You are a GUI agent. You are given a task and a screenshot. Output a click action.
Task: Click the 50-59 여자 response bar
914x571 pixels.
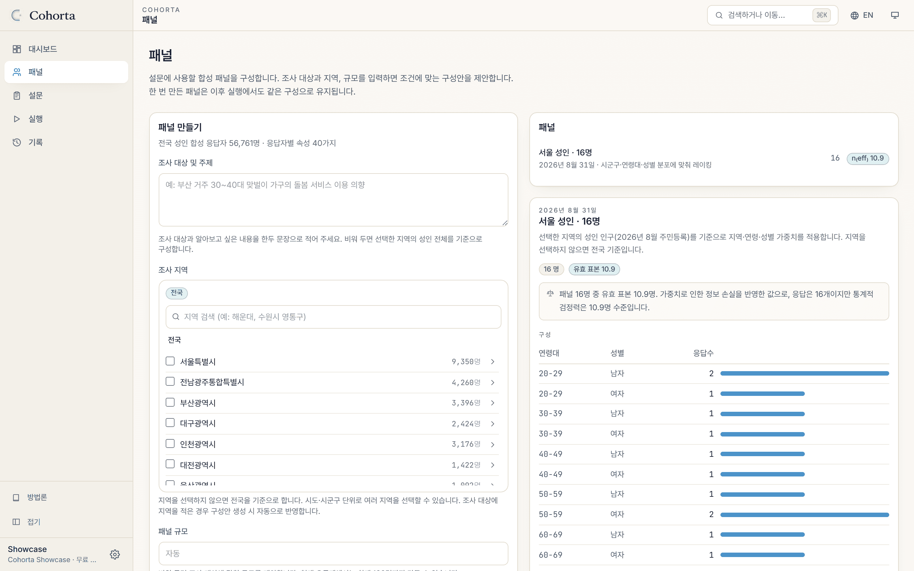pyautogui.click(x=805, y=515)
